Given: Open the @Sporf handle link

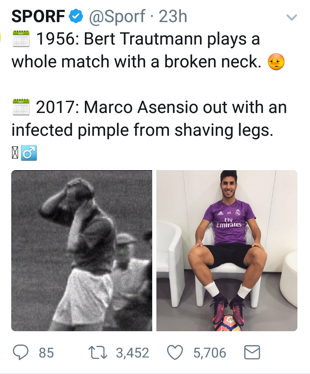Looking at the screenshot, I should [x=117, y=16].
